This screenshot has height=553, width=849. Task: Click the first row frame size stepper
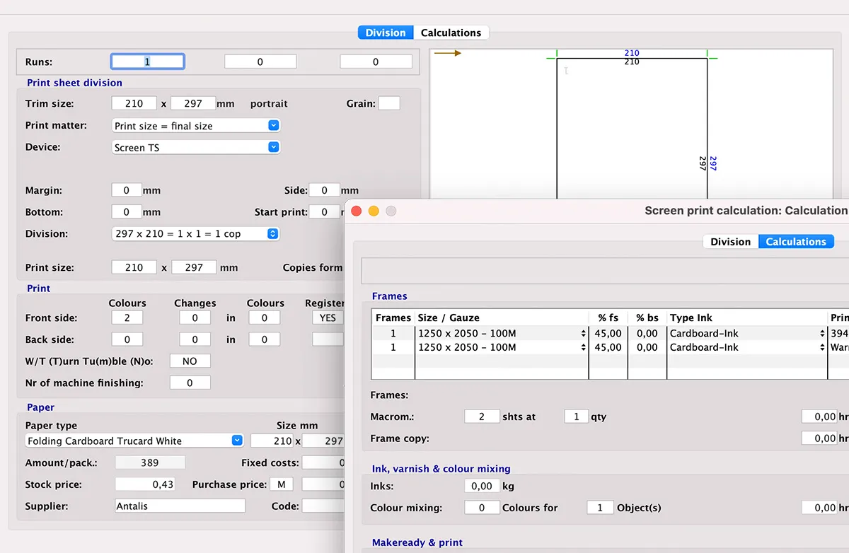pyautogui.click(x=583, y=334)
